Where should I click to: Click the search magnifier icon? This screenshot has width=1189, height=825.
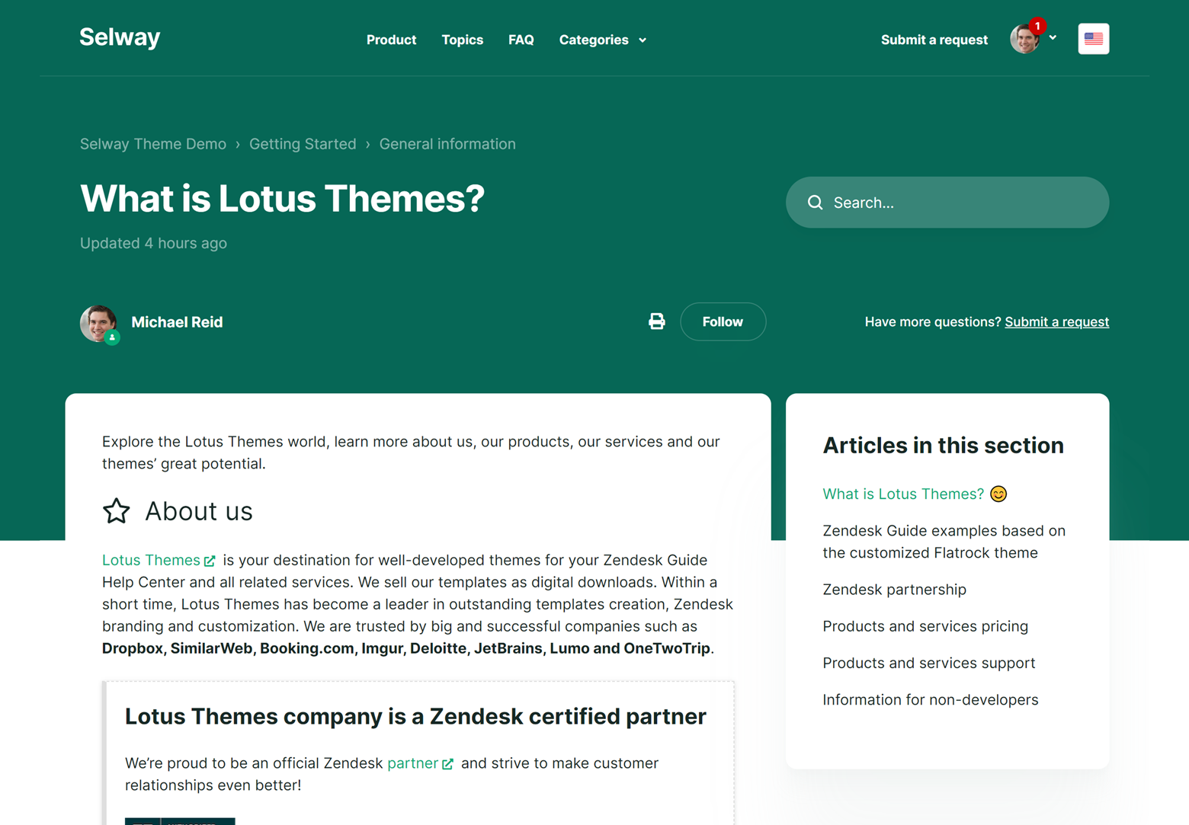pos(815,203)
